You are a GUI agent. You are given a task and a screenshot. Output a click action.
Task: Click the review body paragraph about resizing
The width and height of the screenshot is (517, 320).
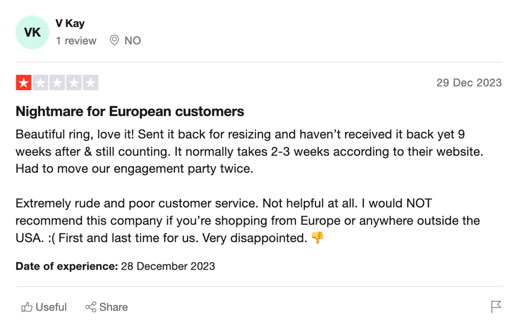[x=249, y=151]
